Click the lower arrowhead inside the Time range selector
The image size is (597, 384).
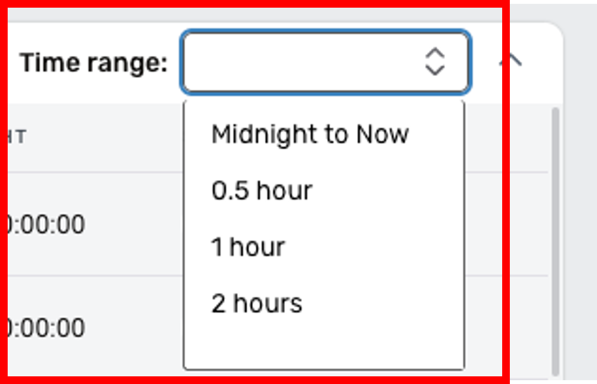[435, 70]
